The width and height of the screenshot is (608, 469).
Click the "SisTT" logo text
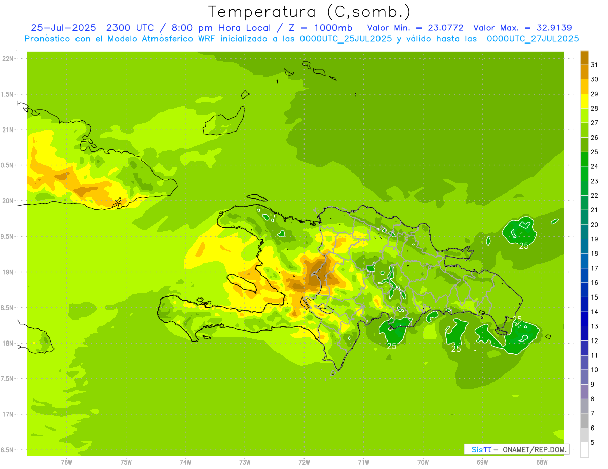481,449
